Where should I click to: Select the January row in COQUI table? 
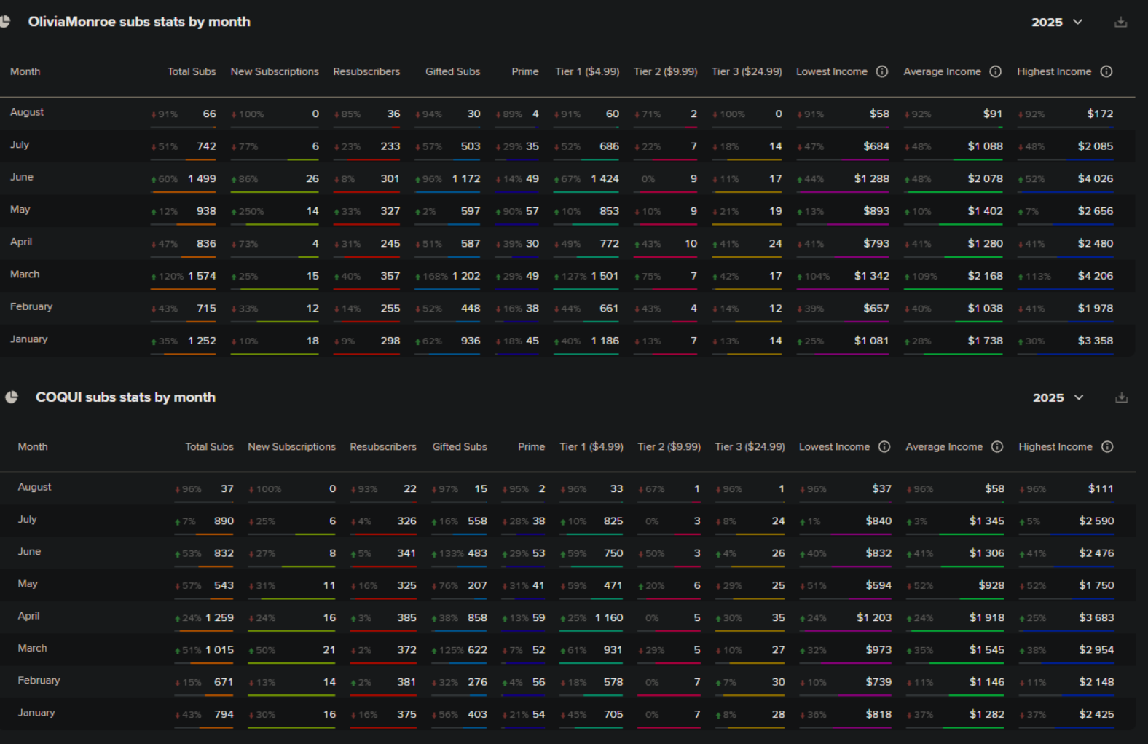567,714
